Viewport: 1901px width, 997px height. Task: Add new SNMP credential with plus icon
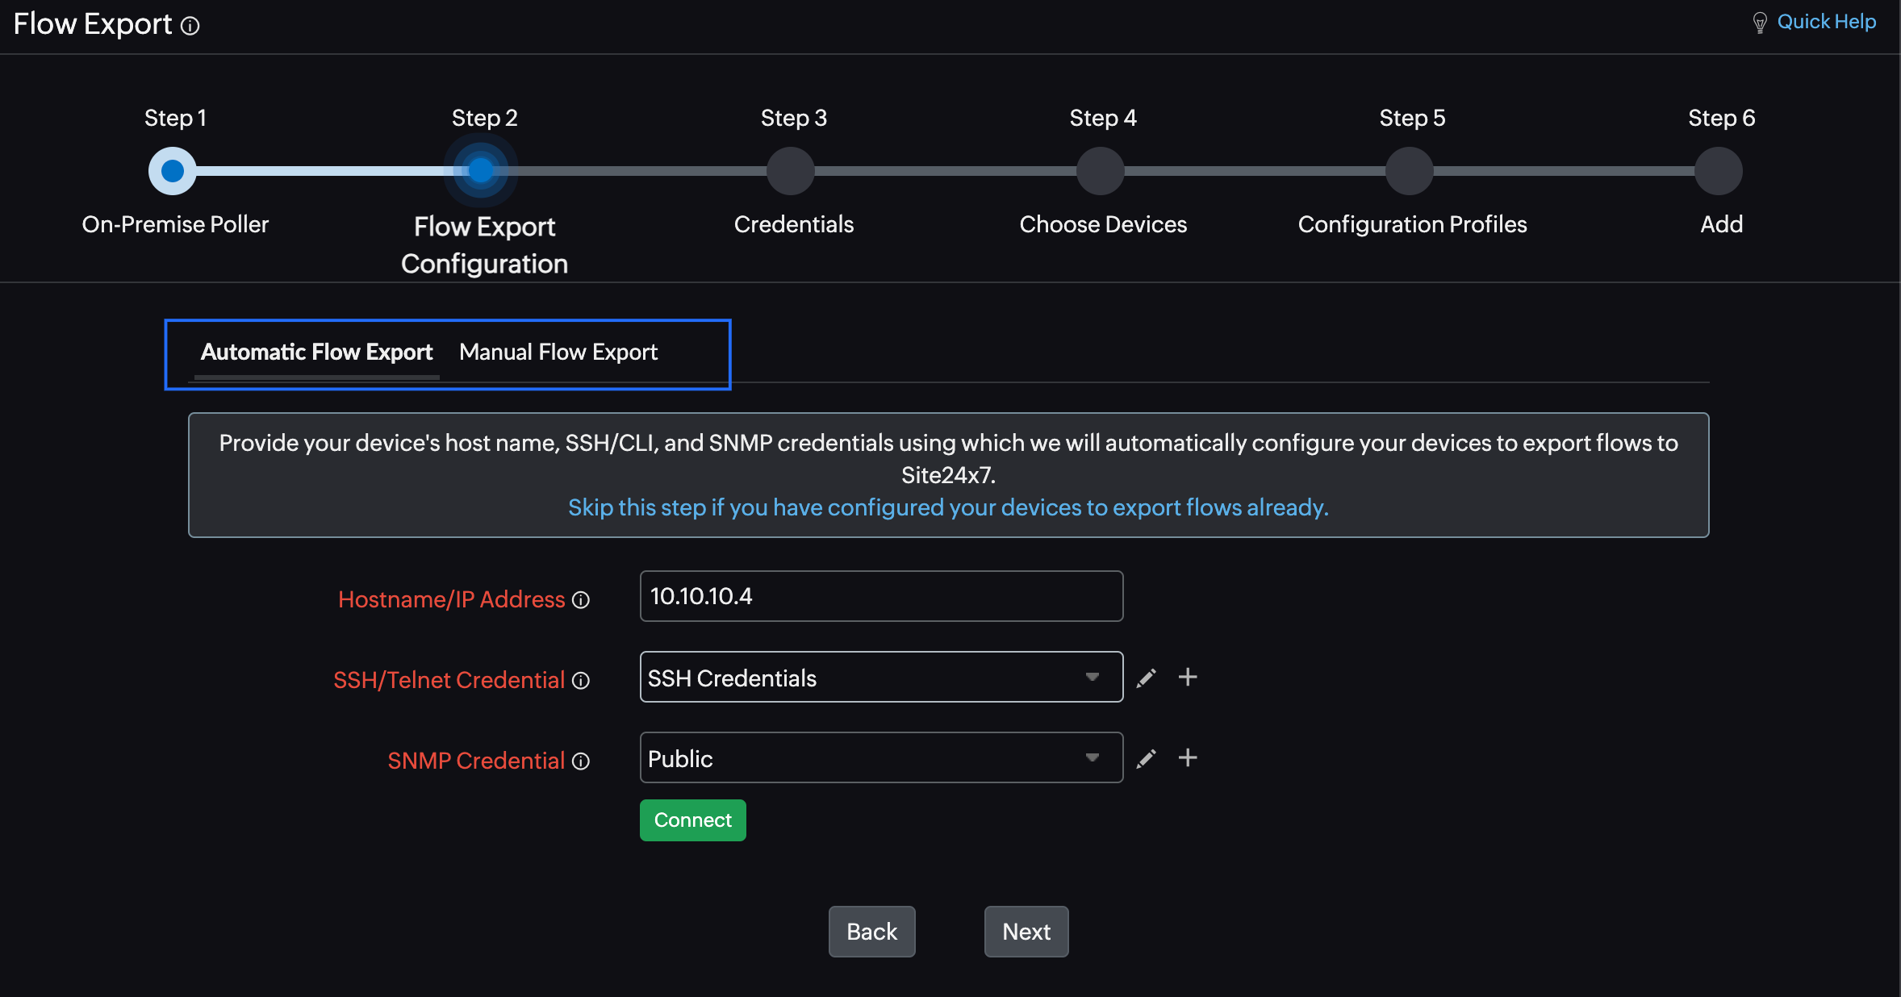click(1188, 757)
